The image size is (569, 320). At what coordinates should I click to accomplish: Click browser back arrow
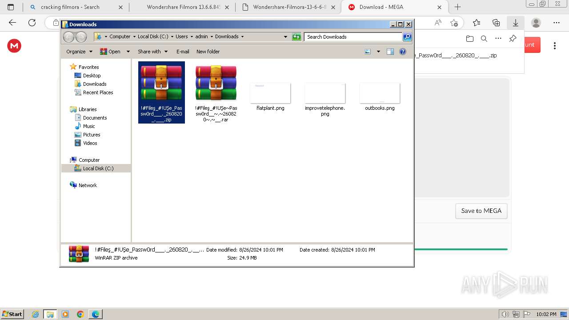click(12, 23)
